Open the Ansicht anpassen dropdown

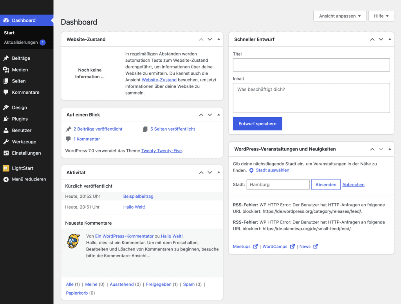tap(340, 16)
